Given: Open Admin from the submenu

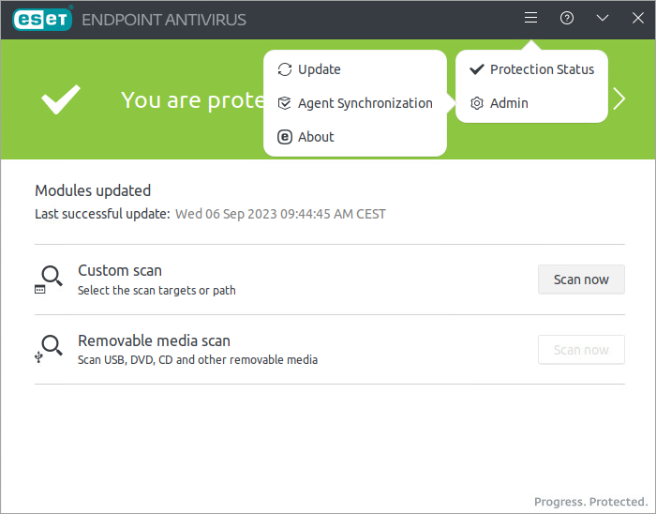Looking at the screenshot, I should (509, 103).
